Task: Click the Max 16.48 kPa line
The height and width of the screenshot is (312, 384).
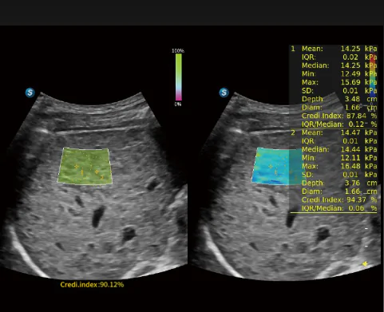Action: (339, 166)
